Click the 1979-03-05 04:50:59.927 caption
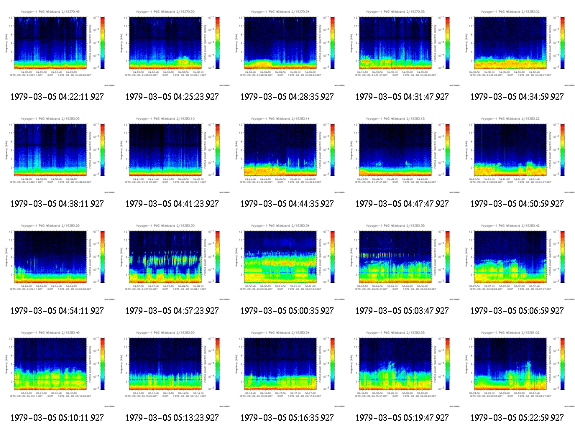This screenshot has height=428, width=575. [517, 204]
